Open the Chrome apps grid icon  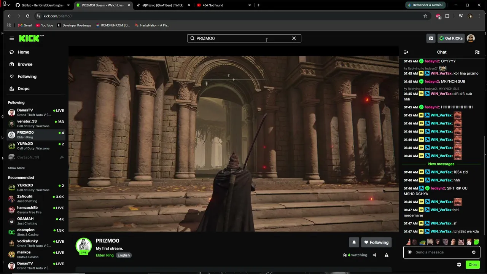[x=9, y=25]
